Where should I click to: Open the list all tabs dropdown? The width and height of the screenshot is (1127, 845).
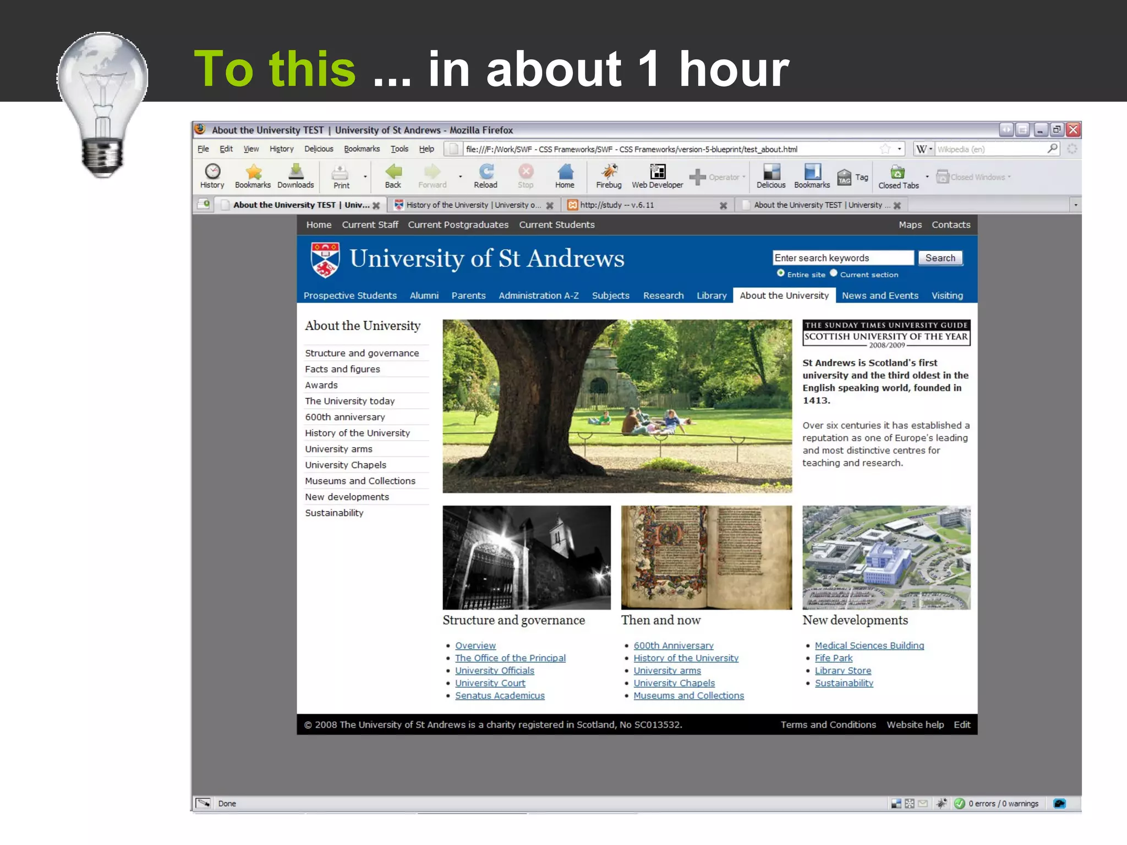point(1075,205)
